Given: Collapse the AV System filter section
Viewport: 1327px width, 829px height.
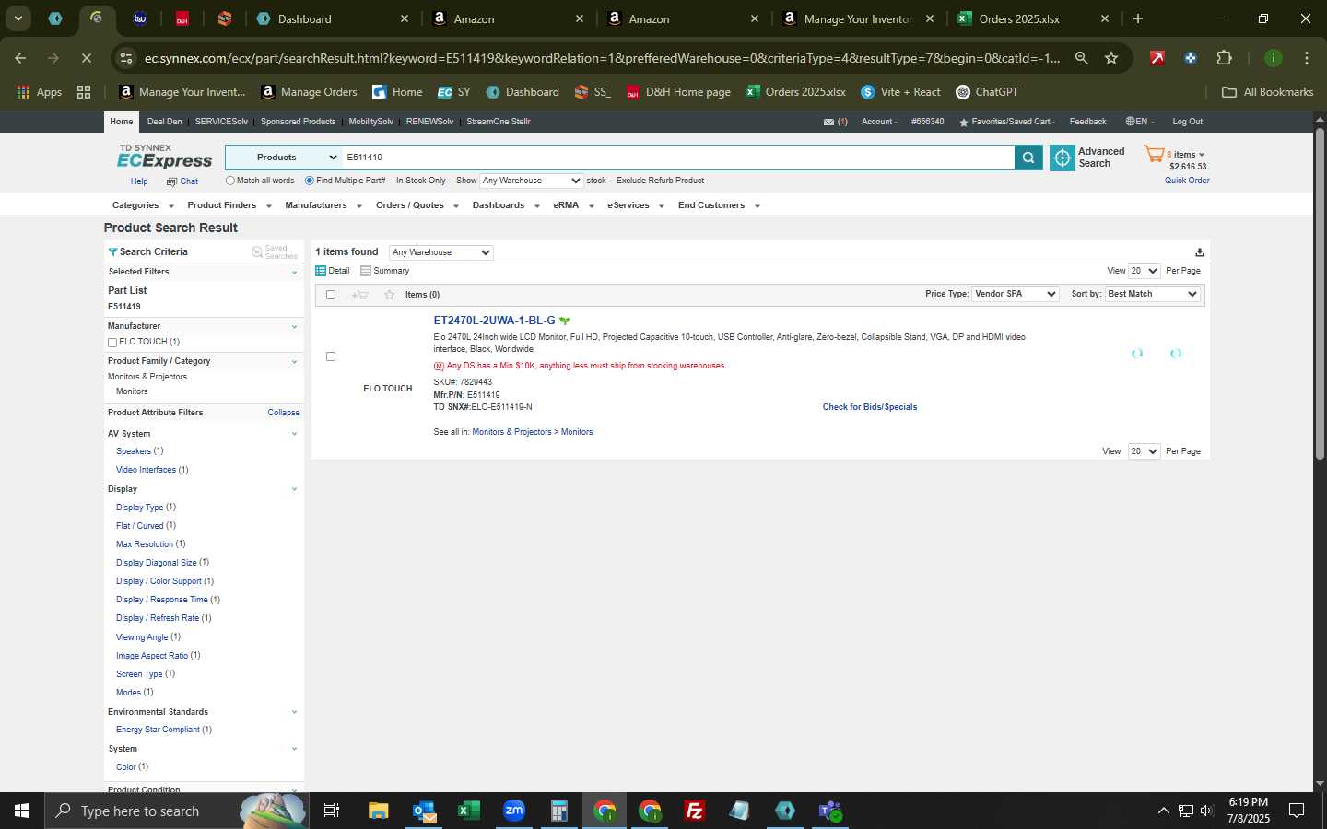Looking at the screenshot, I should pos(294,434).
